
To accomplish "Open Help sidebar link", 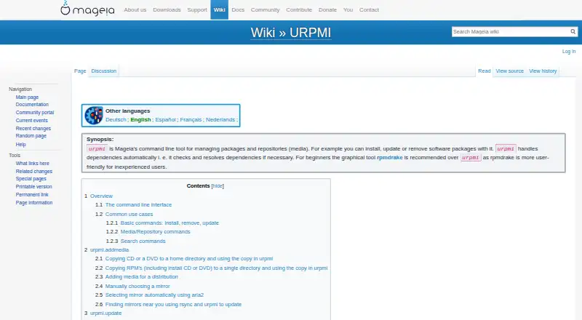I will tap(21, 145).
